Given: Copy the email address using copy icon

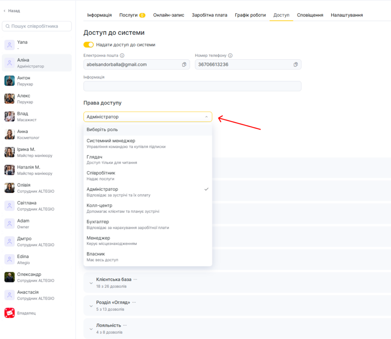Looking at the screenshot, I should pyautogui.click(x=184, y=65).
